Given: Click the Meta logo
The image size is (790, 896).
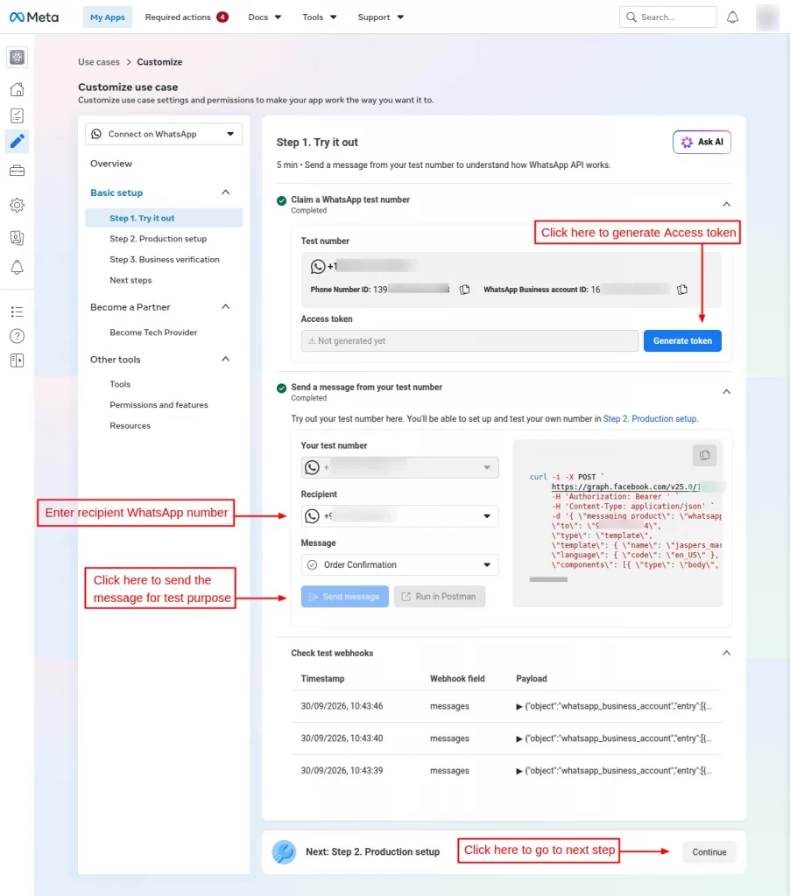Looking at the screenshot, I should point(34,17).
